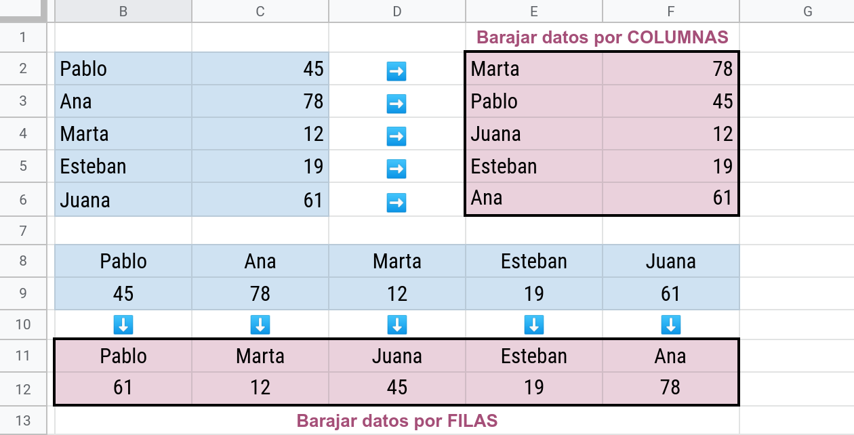
Task: Click the Barajar datos por COLUMNAS title
Action: 603,37
